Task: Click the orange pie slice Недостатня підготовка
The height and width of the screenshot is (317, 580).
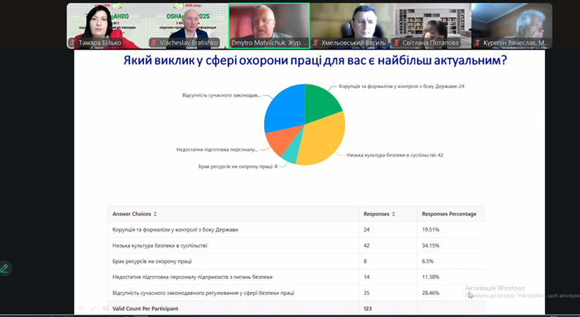Action: (282, 139)
